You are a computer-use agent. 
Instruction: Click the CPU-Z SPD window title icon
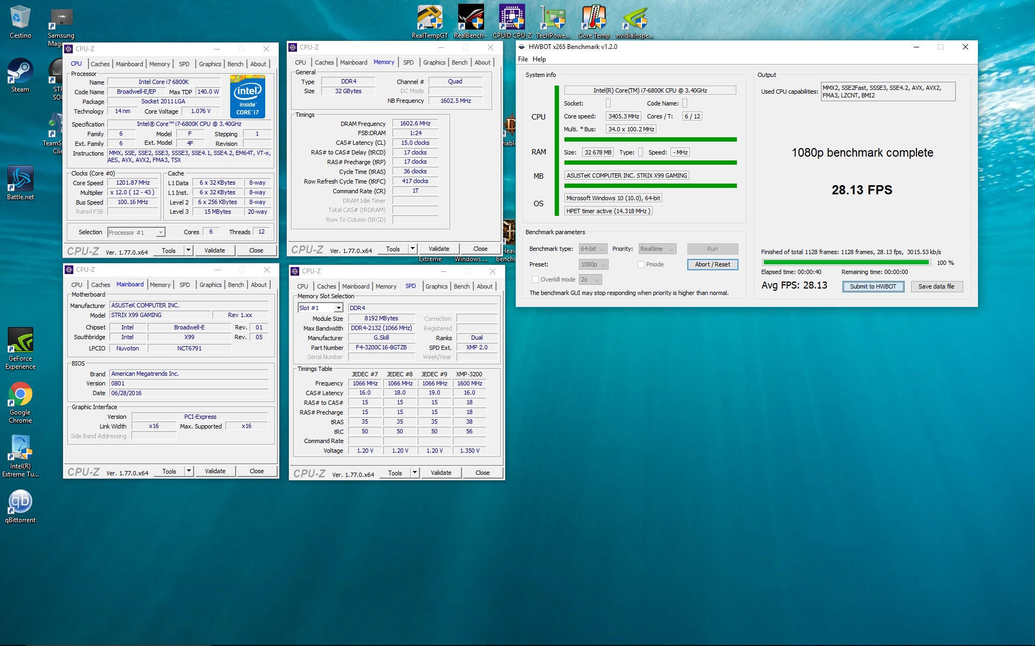295,271
